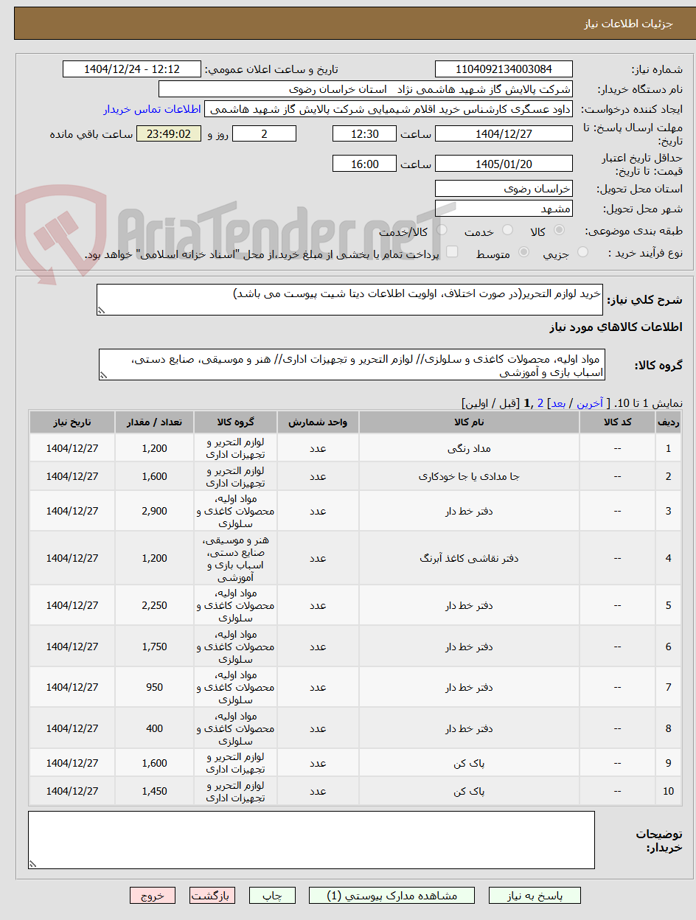Viewport: 696px width, 920px height.
Task: Go to page 2 of items
Action: [540, 403]
